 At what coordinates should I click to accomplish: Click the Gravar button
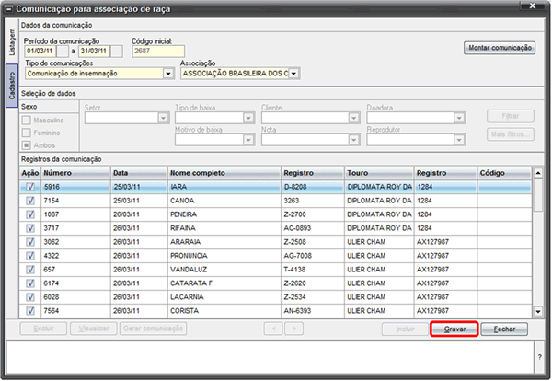coord(454,329)
